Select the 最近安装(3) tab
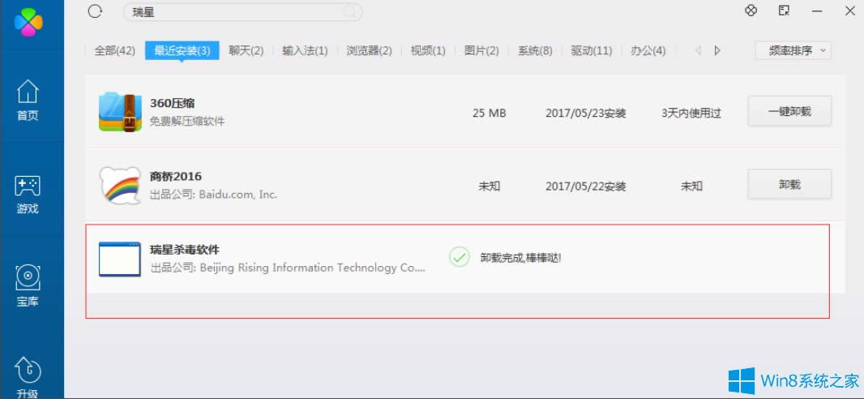The height and width of the screenshot is (399, 864). pos(182,51)
